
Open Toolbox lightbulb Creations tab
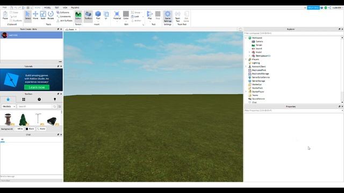pos(55,99)
